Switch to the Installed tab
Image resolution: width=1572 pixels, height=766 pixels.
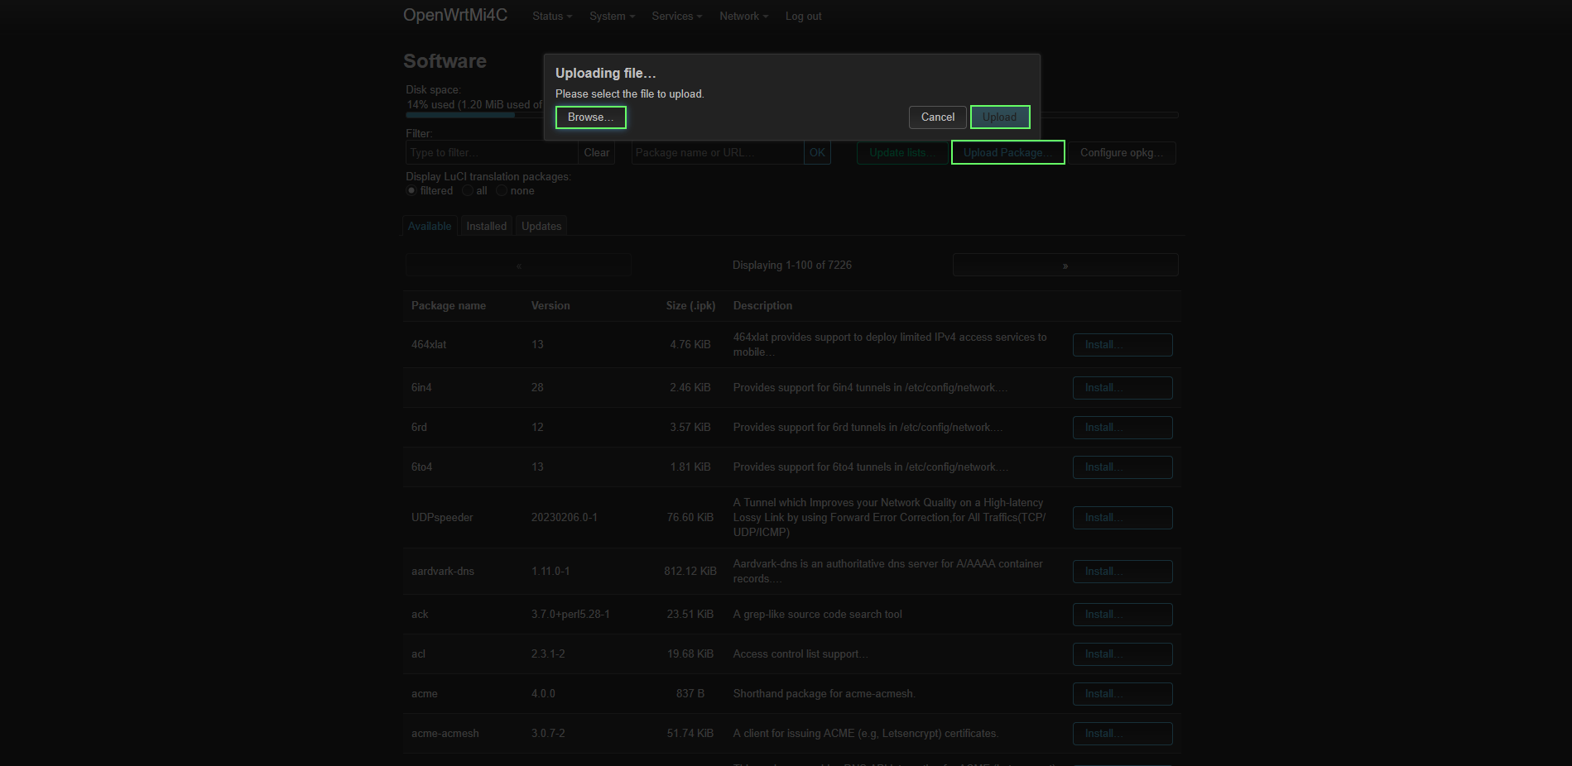486,226
